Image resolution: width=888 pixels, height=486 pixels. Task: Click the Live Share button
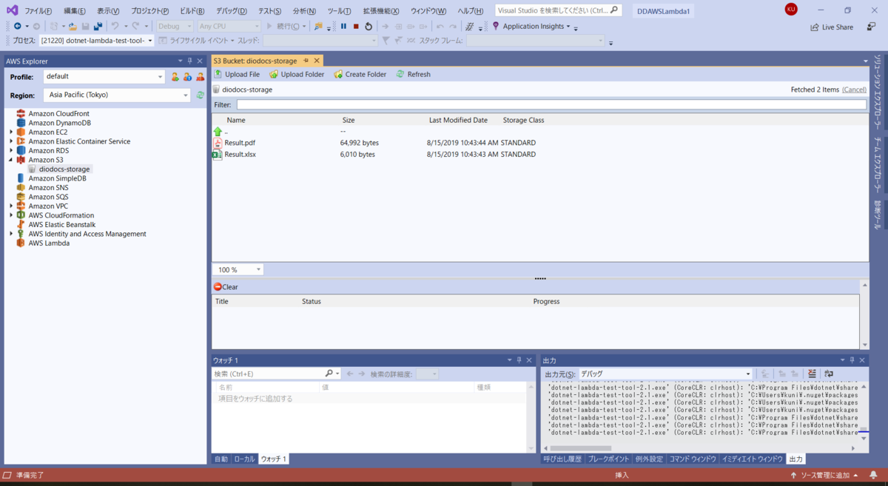832,27
